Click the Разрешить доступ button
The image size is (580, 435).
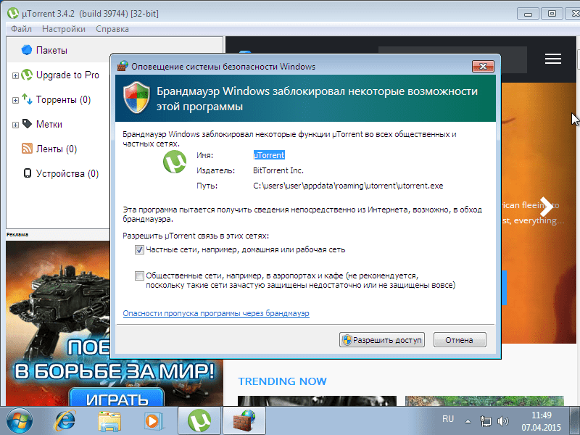[382, 340]
